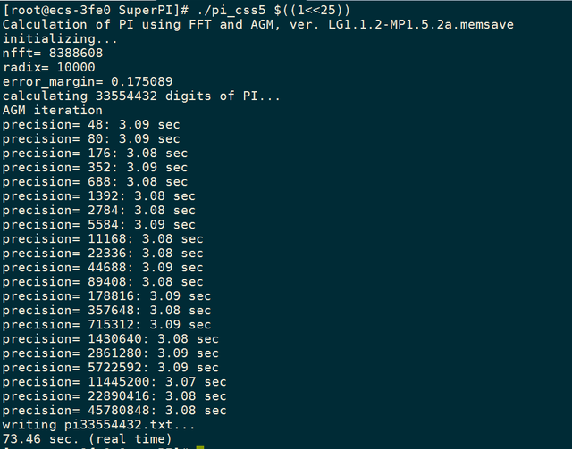Click the precision= 11168 line
The image size is (572, 449).
coord(102,238)
